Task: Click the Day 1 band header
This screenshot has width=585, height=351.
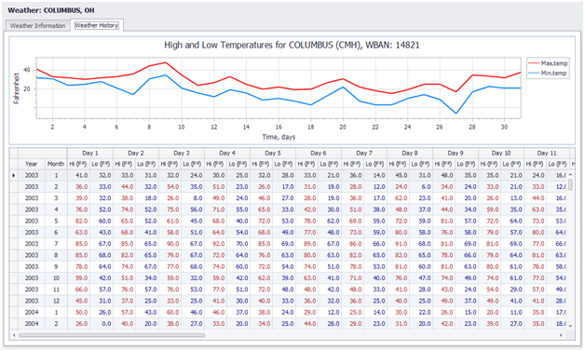Action: [90, 153]
